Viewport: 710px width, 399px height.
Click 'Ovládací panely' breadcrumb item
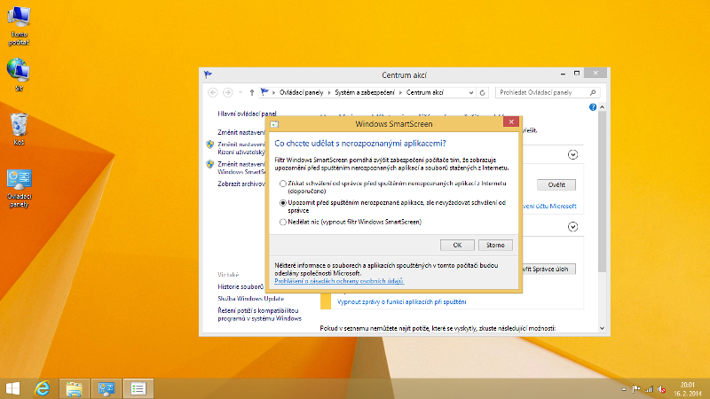pos(303,92)
